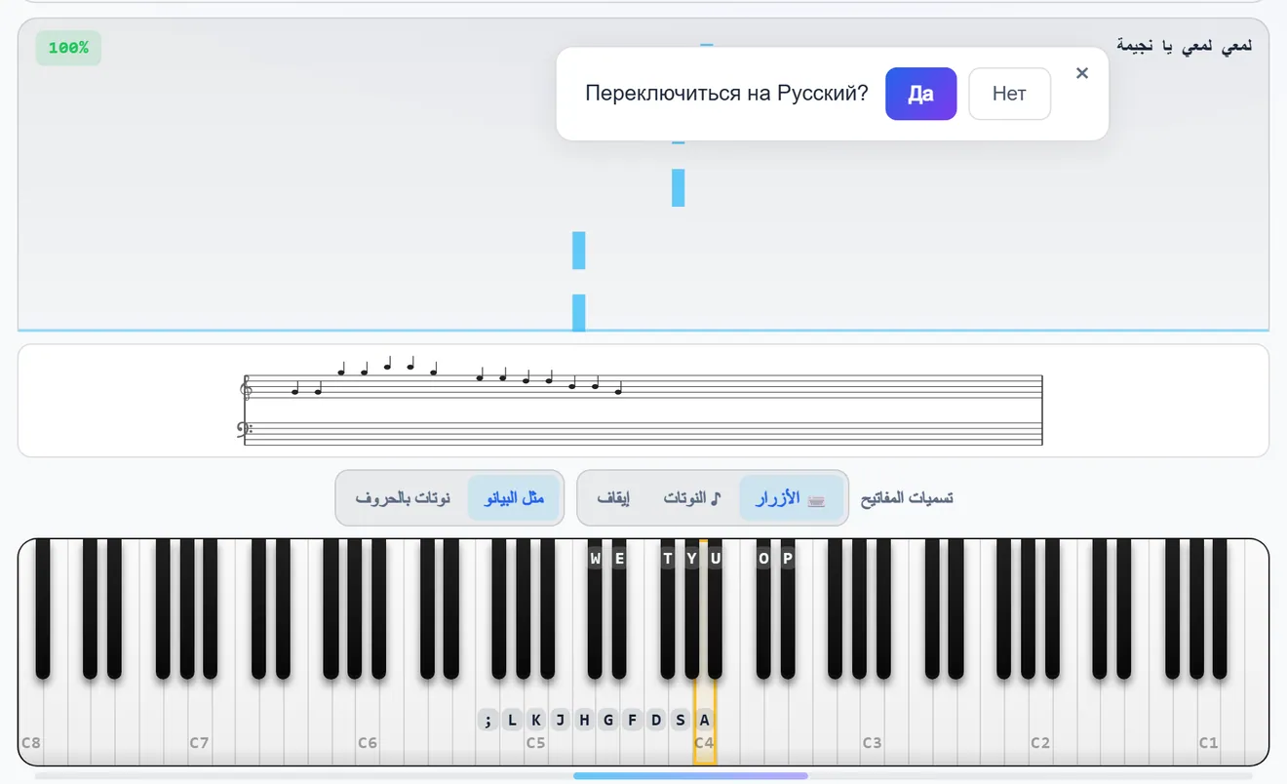Click the تسميات المفاتيح label
Image resolution: width=1287 pixels, height=784 pixels.
click(x=907, y=498)
